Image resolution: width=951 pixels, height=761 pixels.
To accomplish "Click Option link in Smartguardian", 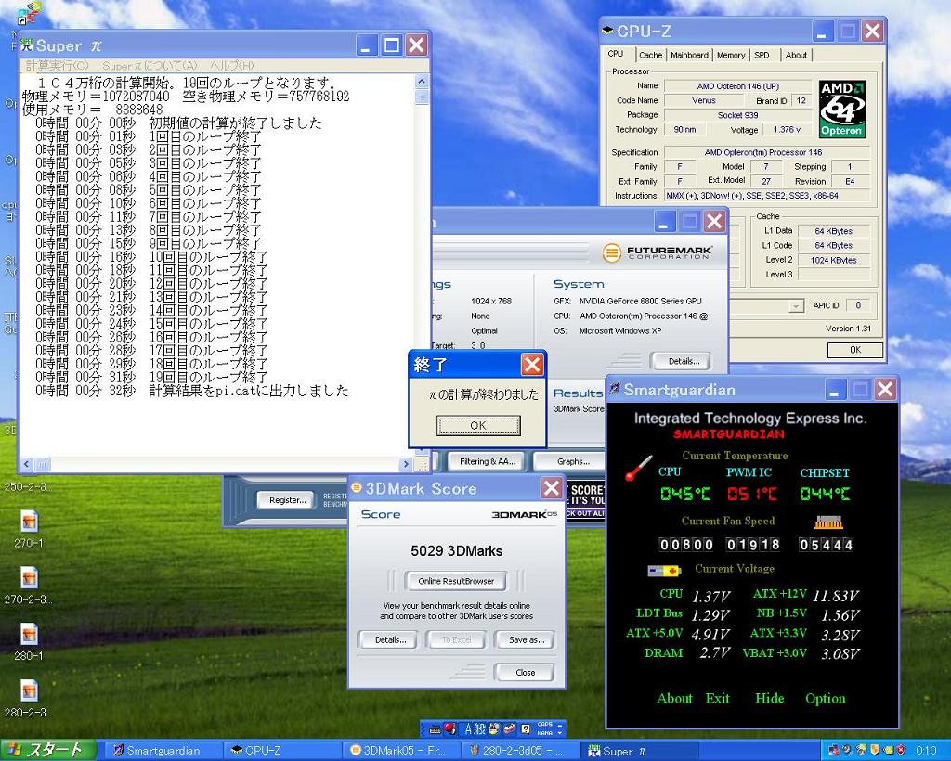I will [825, 699].
